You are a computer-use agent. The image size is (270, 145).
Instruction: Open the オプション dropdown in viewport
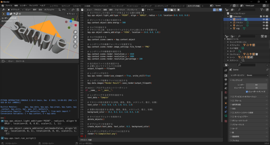tap(72, 14)
